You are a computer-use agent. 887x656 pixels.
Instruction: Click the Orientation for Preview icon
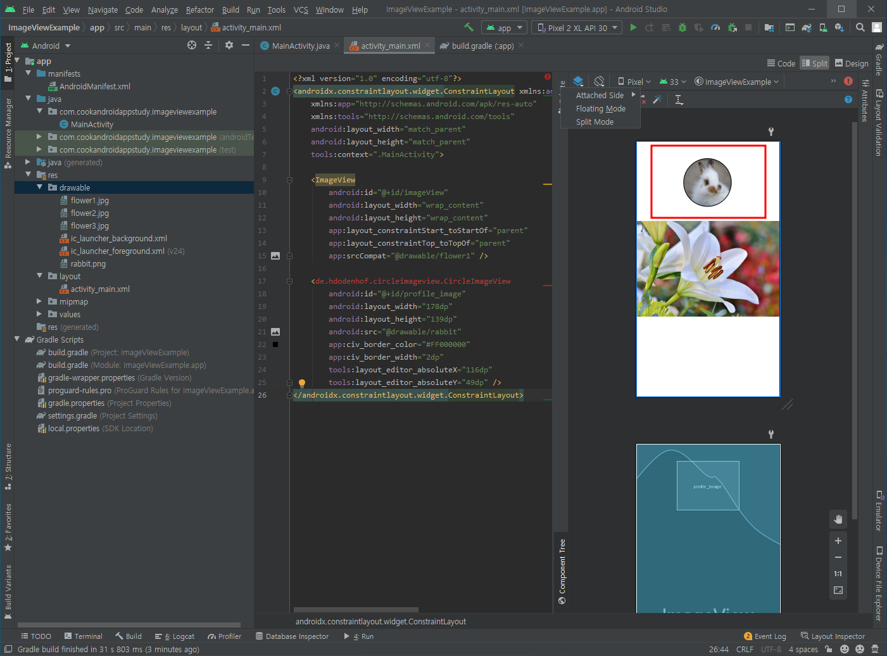(599, 81)
